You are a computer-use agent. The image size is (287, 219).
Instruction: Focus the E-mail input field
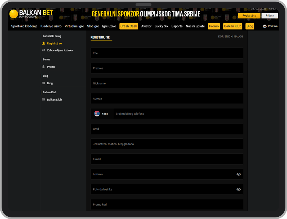(x=167, y=159)
